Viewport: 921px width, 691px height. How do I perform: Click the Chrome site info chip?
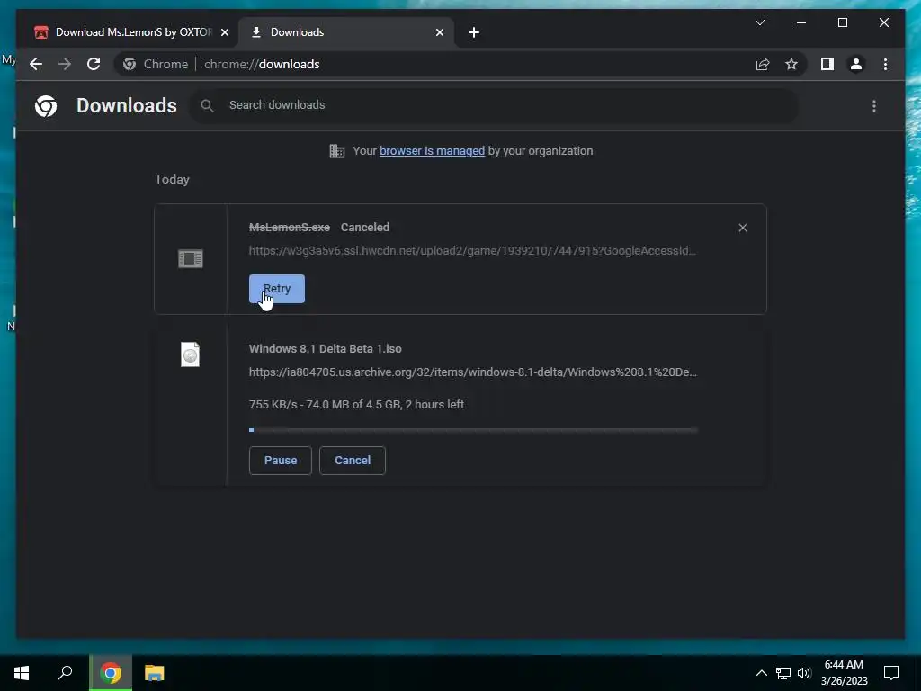click(x=156, y=64)
